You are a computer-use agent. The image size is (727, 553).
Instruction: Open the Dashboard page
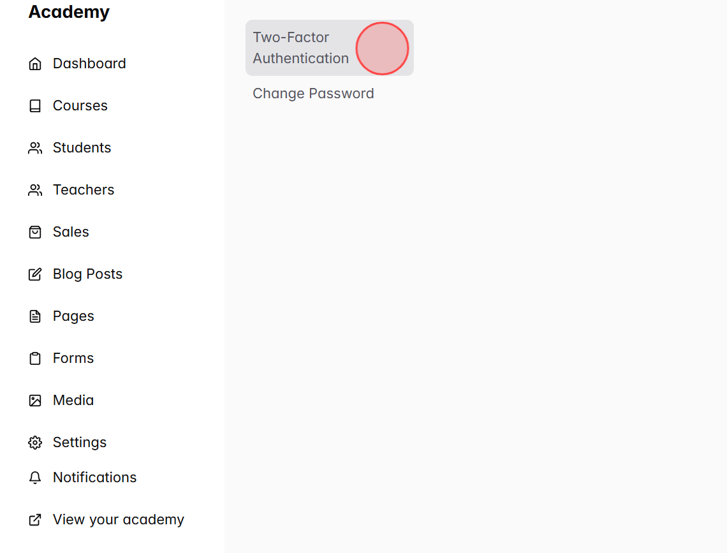(x=89, y=63)
